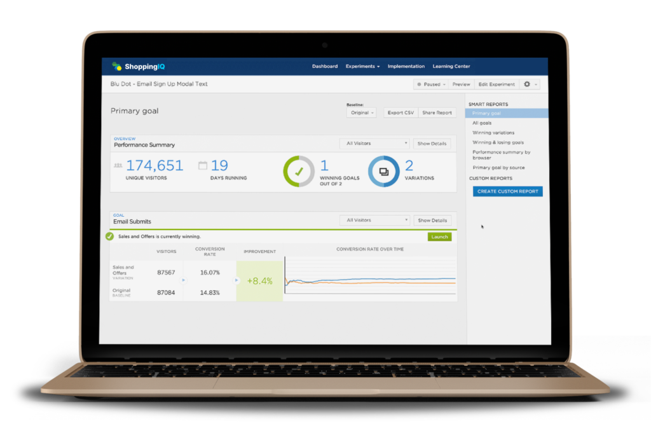Click the green check icon beside winning message
The width and height of the screenshot is (651, 433).
pos(110,237)
